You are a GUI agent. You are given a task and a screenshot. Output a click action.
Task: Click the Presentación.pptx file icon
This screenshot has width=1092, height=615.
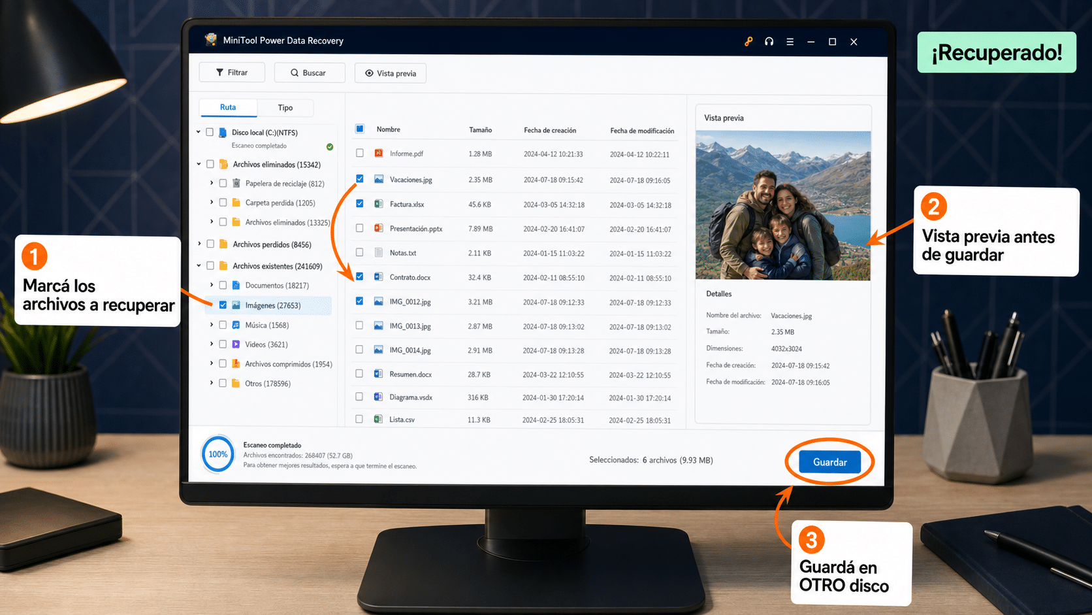(379, 228)
